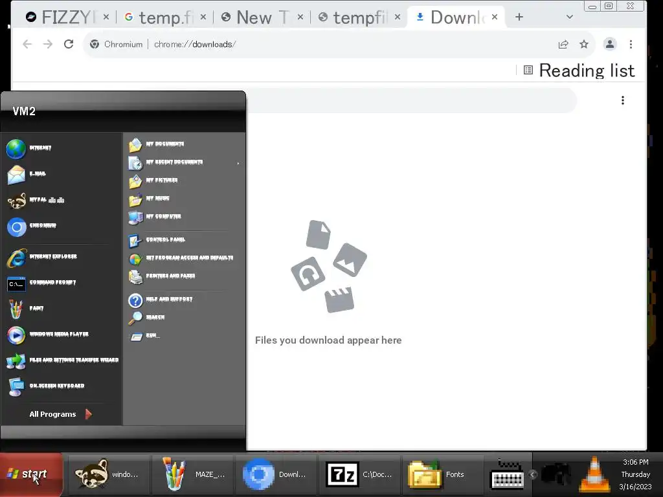The image size is (663, 497).
Task: Expand hidden system tray icons
Action: click(x=532, y=474)
